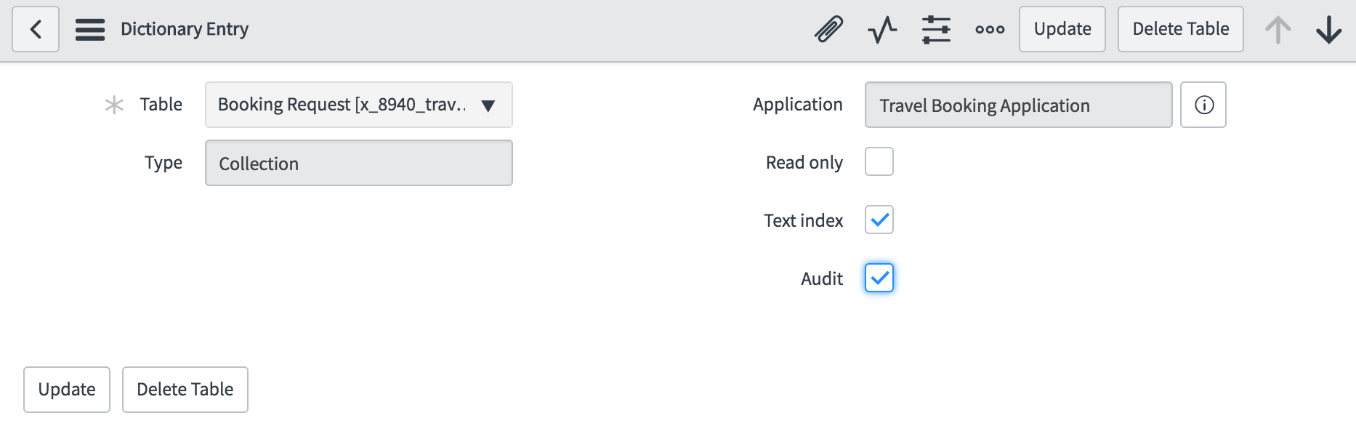Expand the Table dropdown

[x=359, y=105]
